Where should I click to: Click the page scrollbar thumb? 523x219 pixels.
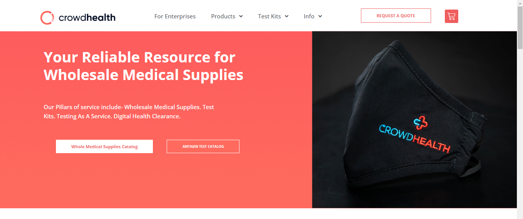pos(520,28)
